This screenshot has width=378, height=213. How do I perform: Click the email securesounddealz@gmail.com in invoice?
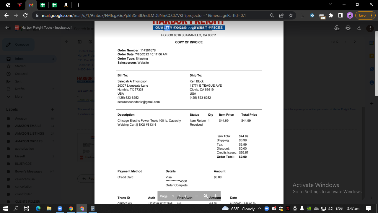139,102
